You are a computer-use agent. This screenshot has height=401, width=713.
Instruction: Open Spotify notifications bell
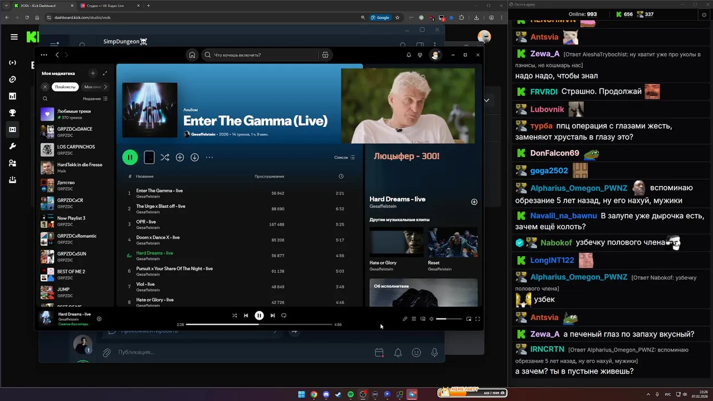click(x=409, y=55)
